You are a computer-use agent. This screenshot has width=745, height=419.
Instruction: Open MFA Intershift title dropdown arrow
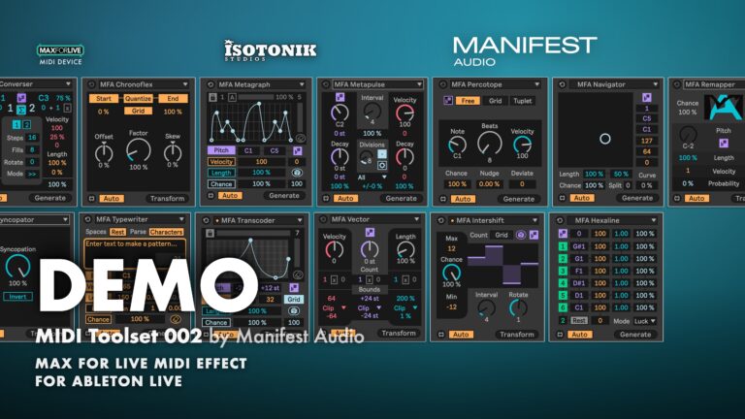(x=534, y=220)
